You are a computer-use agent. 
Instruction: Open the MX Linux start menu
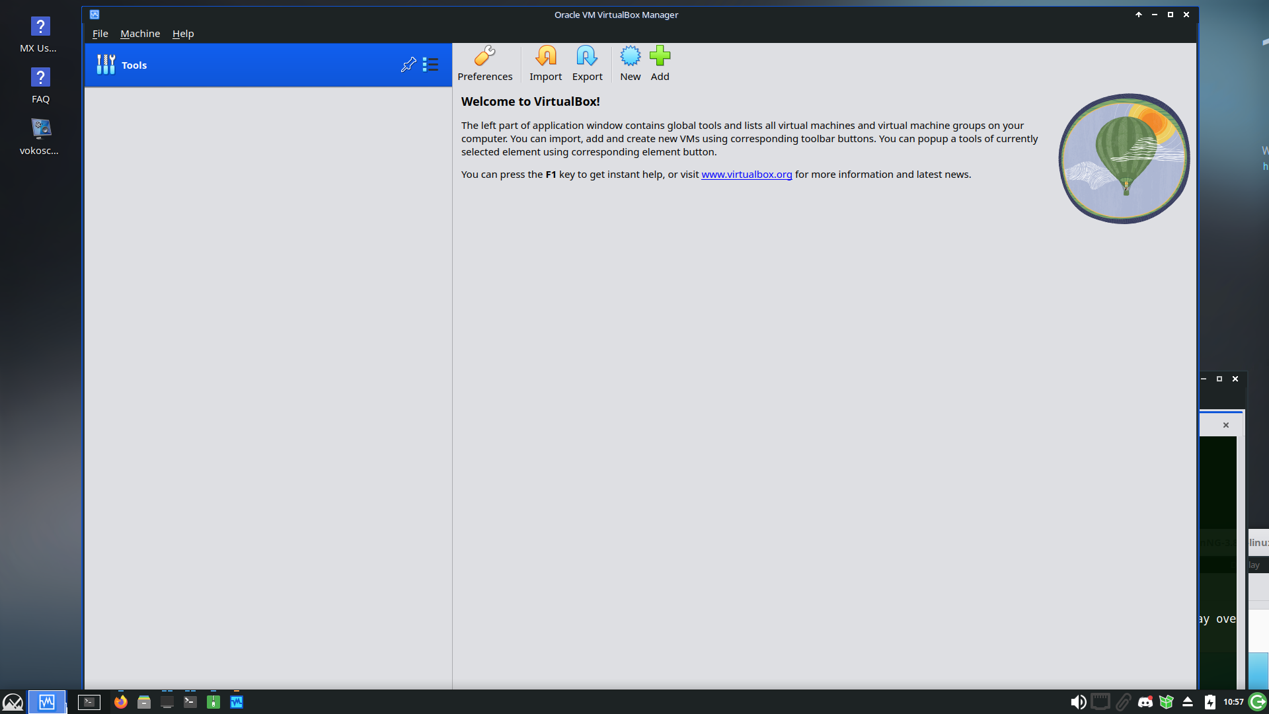13,701
